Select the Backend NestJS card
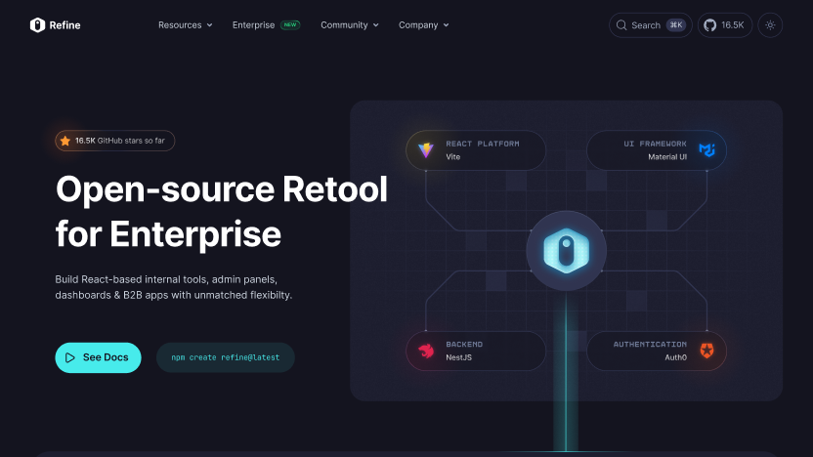Image resolution: width=813 pixels, height=457 pixels. (476, 351)
